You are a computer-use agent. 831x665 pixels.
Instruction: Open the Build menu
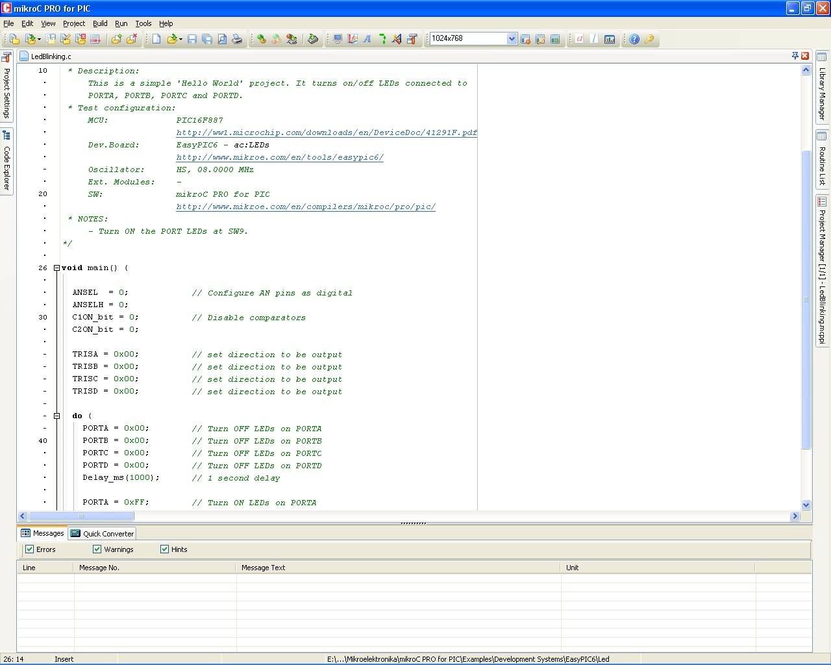click(100, 23)
